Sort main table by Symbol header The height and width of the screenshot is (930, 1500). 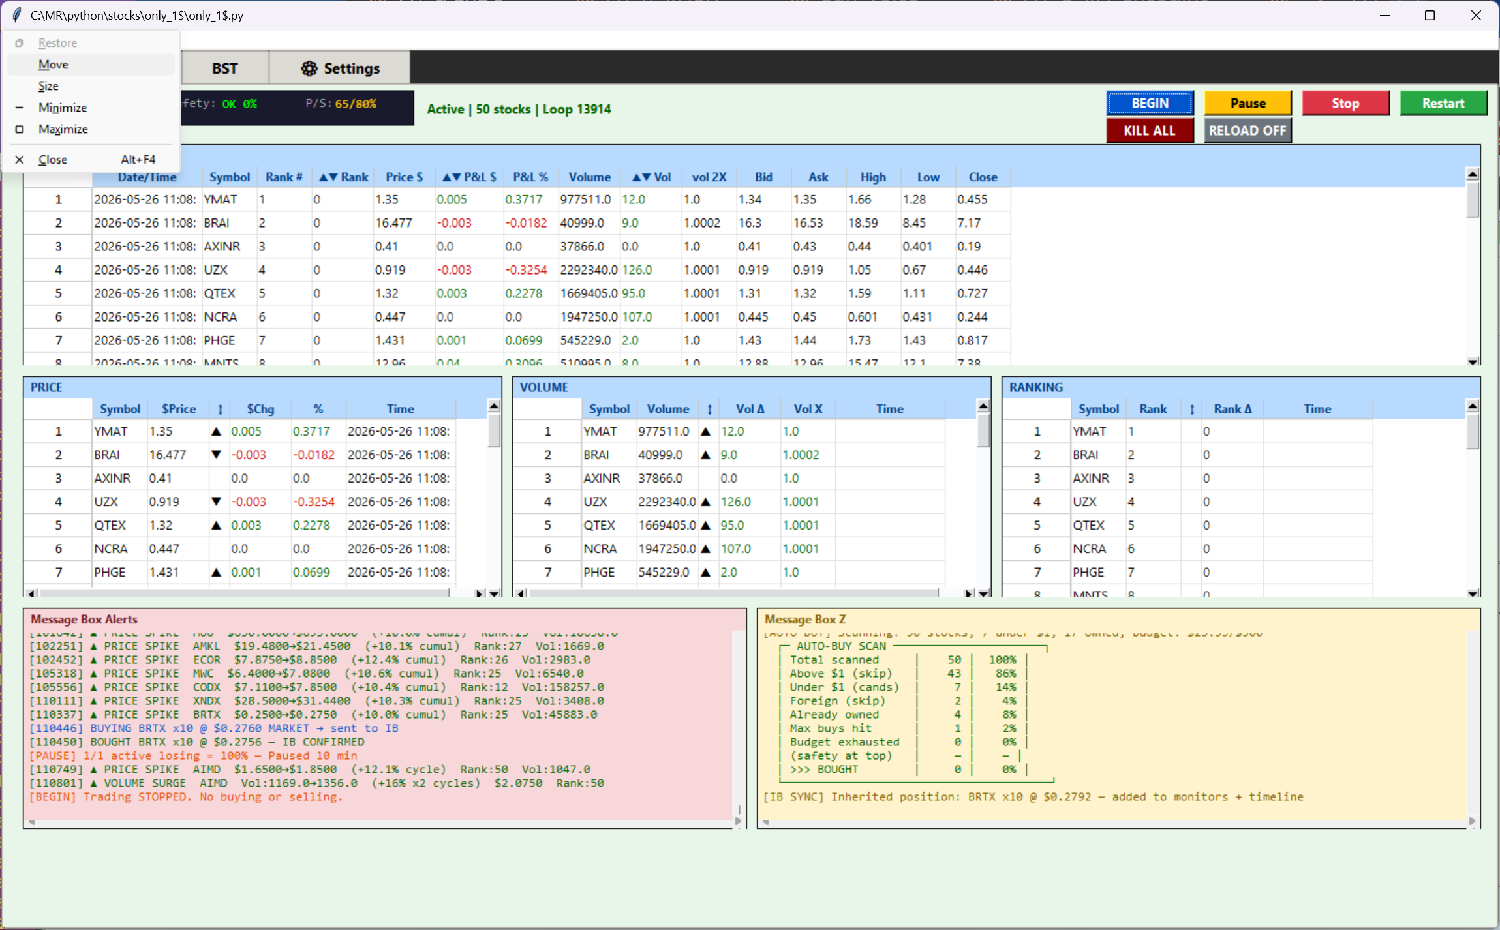coord(229,177)
